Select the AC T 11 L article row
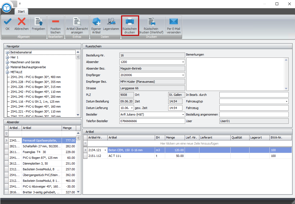The image size is (295, 204). click(188, 156)
